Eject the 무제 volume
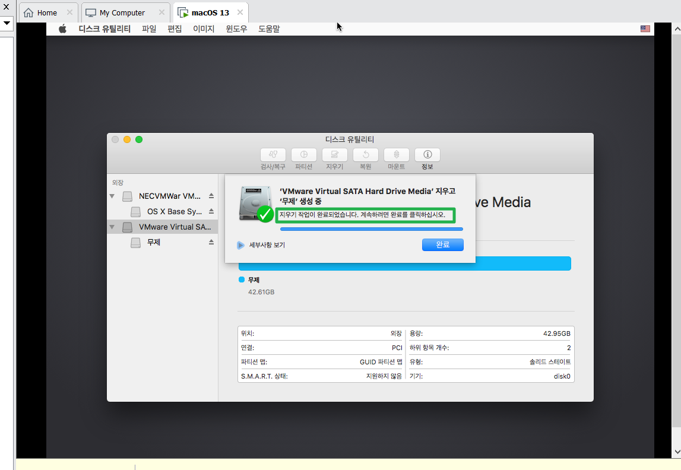 pyautogui.click(x=211, y=242)
